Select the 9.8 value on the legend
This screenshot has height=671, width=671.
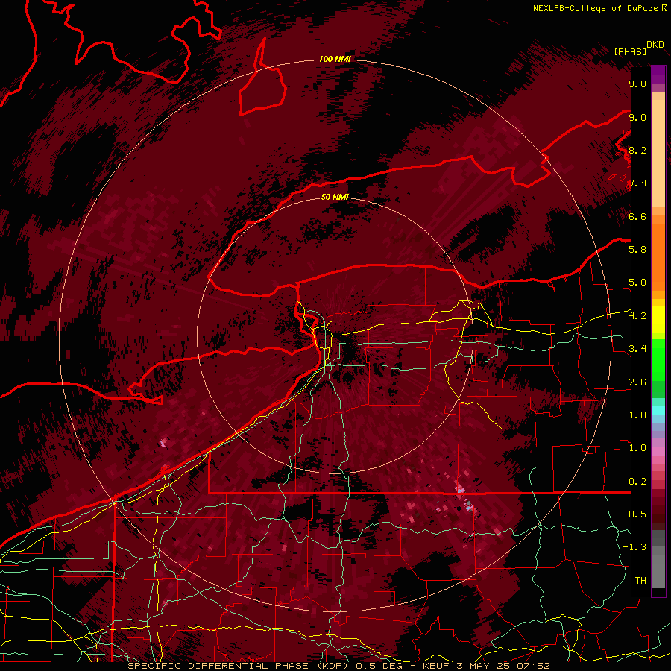point(637,84)
